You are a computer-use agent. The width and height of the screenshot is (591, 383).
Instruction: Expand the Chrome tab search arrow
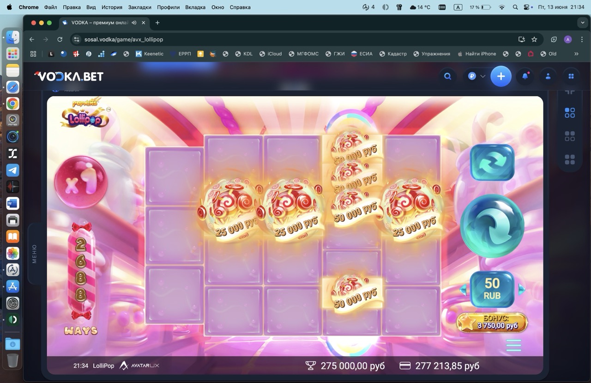point(582,23)
